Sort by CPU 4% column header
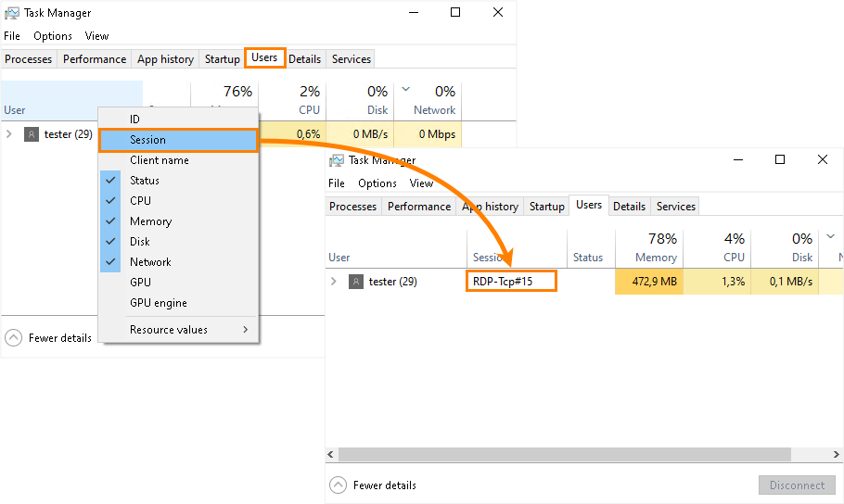Viewport: 844px width, 504px height. (x=717, y=249)
